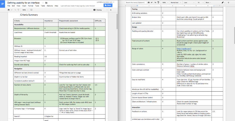Click Redo arrow in left document window
The image size is (235, 121).
15,10
